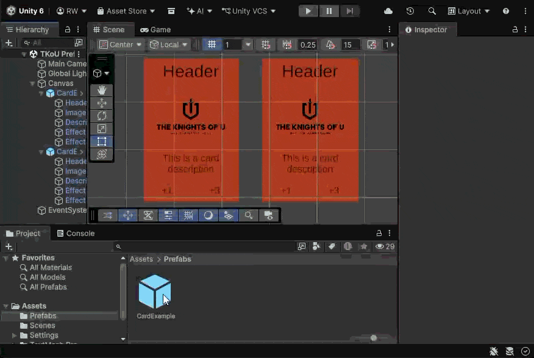The height and width of the screenshot is (358, 534).
Task: Switch to the Console tab
Action: tap(76, 234)
